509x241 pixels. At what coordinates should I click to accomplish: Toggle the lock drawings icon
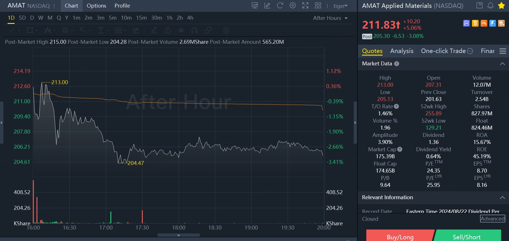coord(167,30)
